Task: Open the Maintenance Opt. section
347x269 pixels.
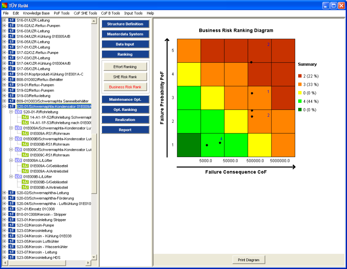Action: (125, 99)
